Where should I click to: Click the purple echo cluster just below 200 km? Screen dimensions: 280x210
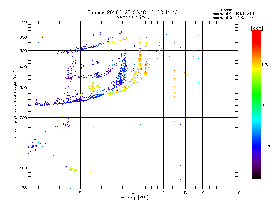click(67, 123)
